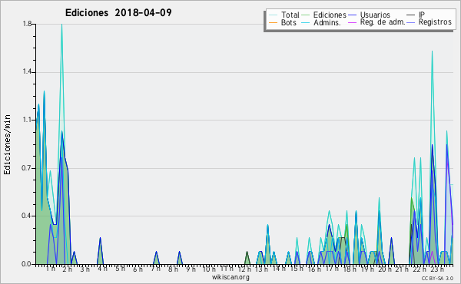461x284 pixels.
Task: Click the '17 h' x-axis tick label
Action: pos(332,269)
